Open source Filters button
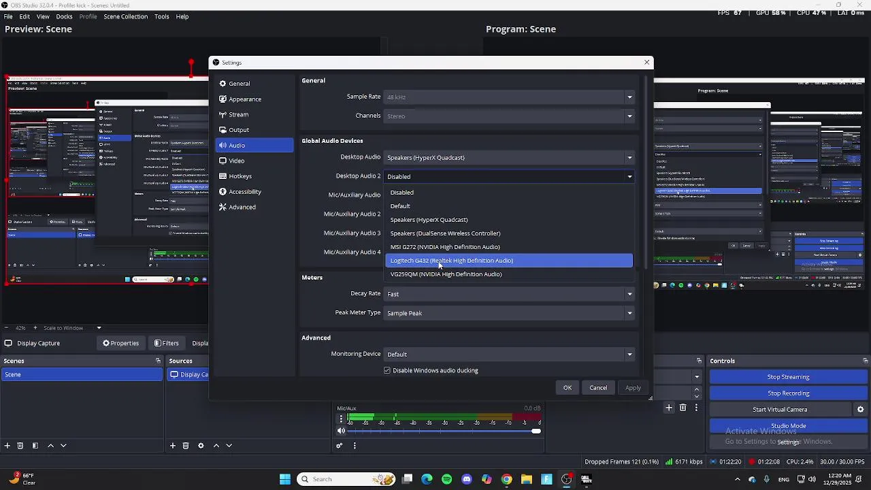Viewport: 871px width, 490px height. pos(166,344)
